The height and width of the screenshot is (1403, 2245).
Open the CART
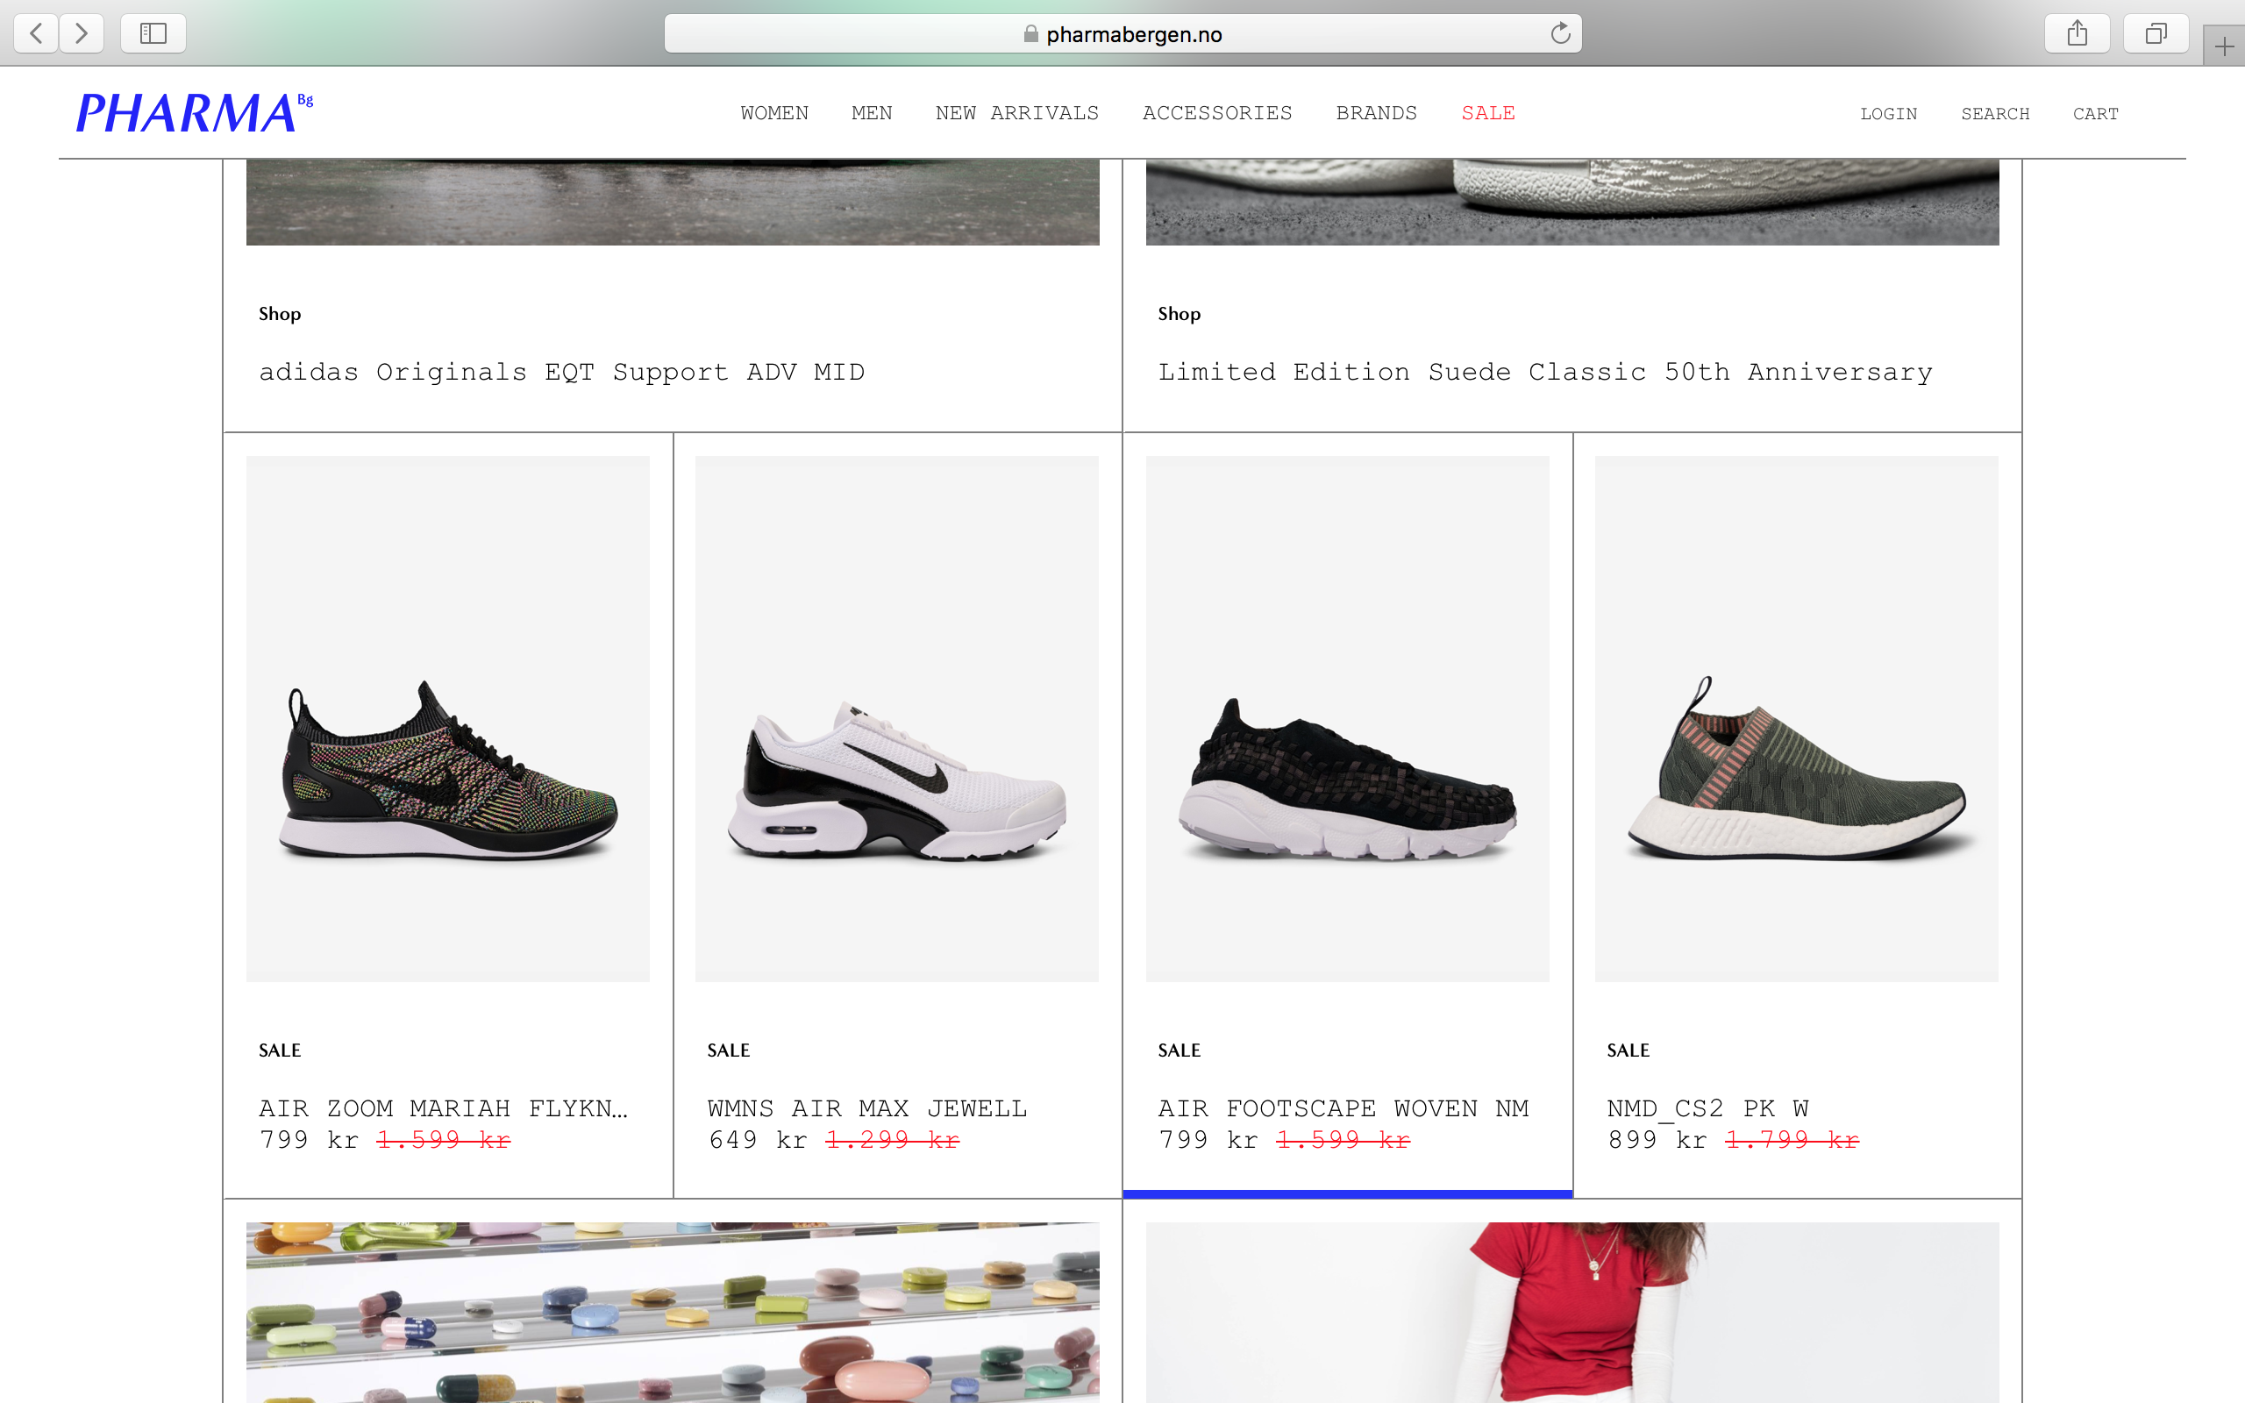tap(2096, 114)
